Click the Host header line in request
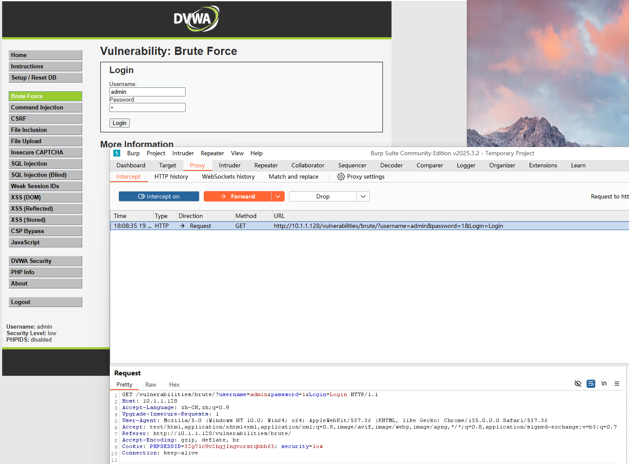The width and height of the screenshot is (629, 464). [150, 401]
